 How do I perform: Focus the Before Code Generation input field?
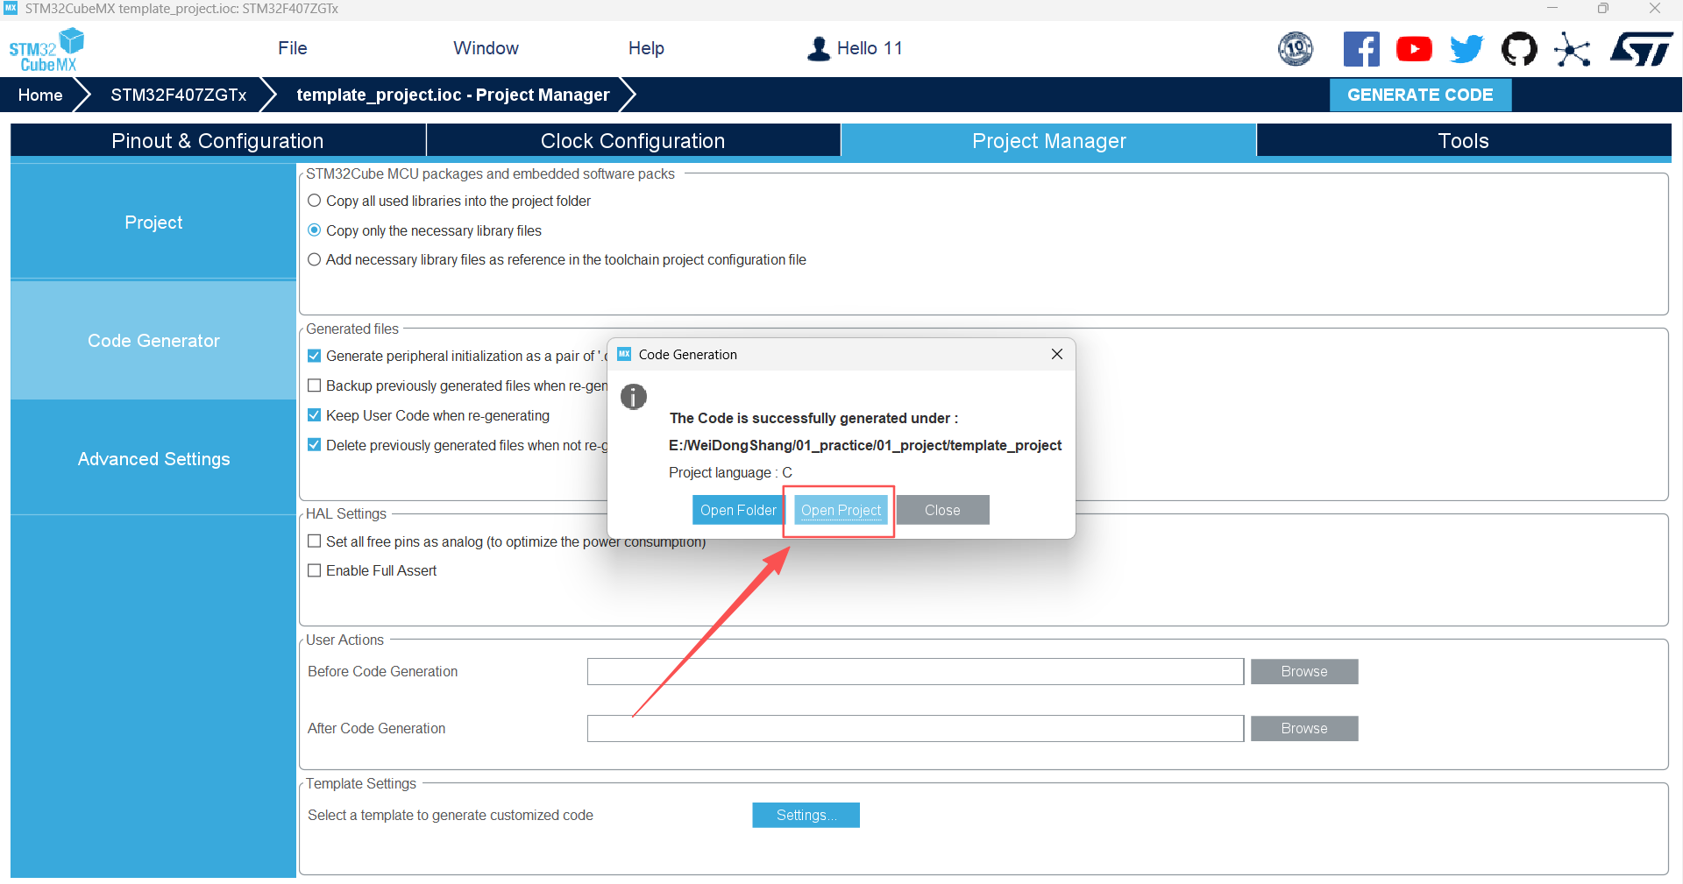coord(915,671)
